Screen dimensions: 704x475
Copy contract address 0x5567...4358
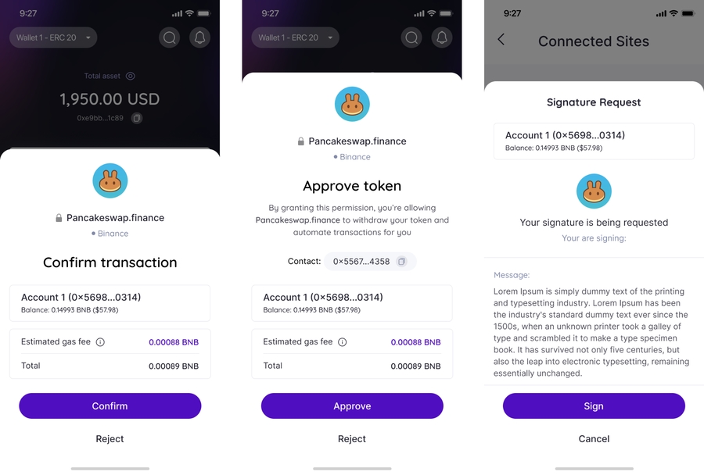pyautogui.click(x=401, y=262)
